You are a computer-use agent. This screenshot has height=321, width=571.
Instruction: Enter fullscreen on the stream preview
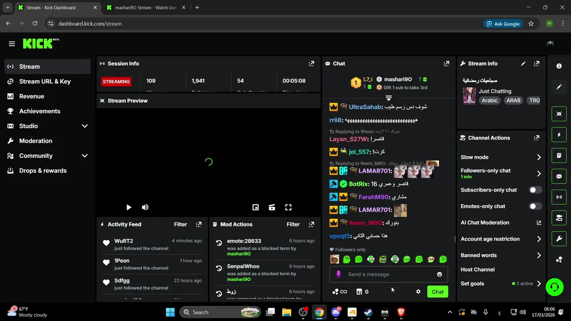pos(288,207)
